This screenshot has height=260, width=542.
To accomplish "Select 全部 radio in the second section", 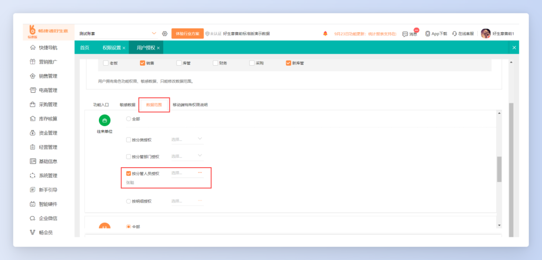I will (128, 226).
